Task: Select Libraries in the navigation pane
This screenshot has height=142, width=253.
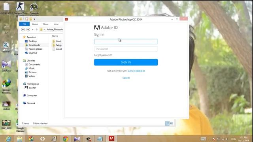Action: 31,60
